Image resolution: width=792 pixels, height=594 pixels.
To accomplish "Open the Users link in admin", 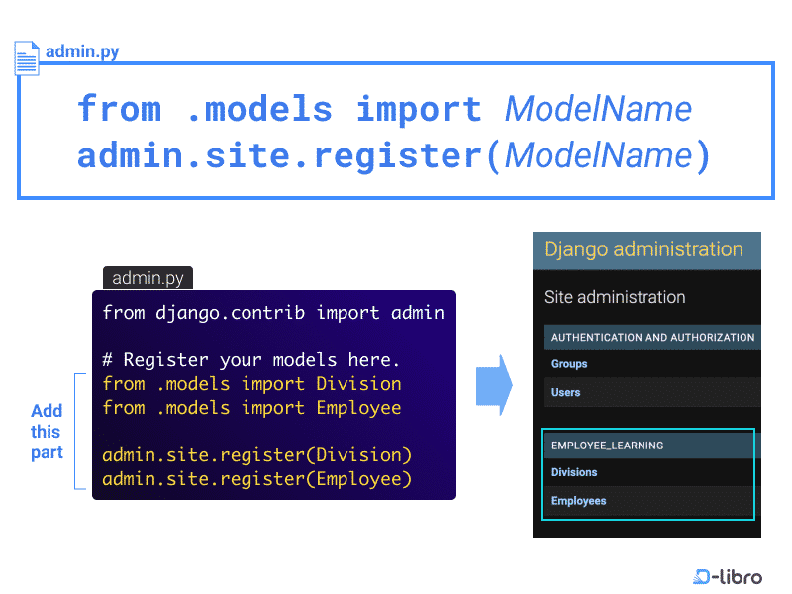I will [565, 392].
